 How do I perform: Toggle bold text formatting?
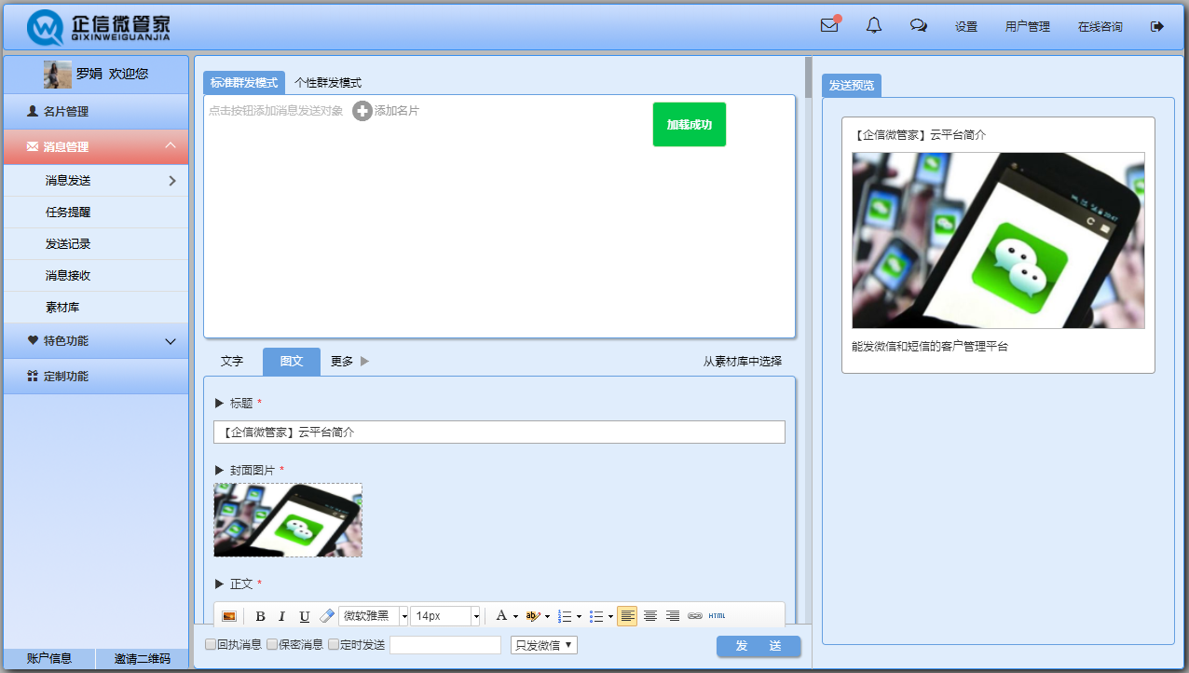coord(260,616)
